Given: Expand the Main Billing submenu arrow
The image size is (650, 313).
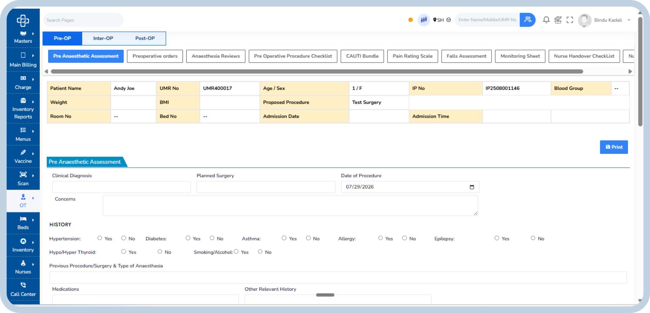Looking at the screenshot, I should 33,55.
